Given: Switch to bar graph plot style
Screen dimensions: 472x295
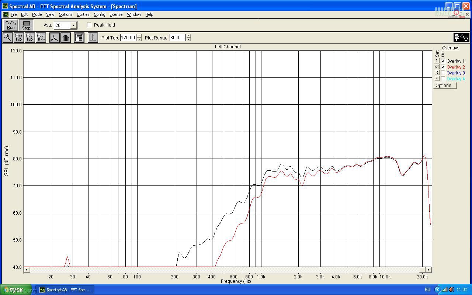Looking at the screenshot, I should [x=66, y=37].
